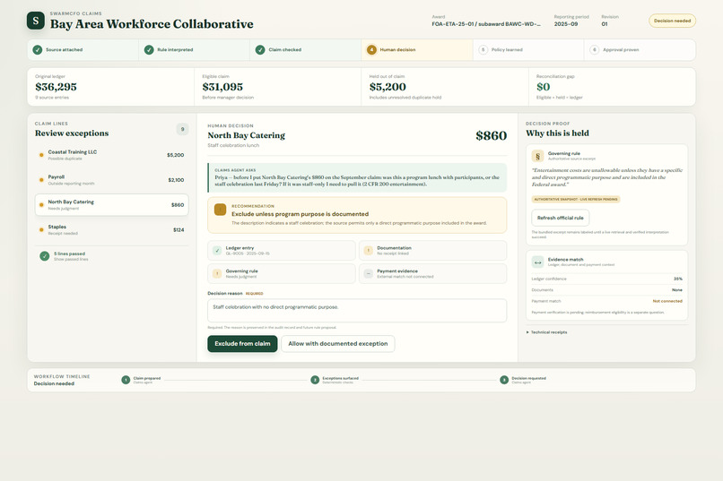Click the Approval proven step 6 circle

[595, 49]
